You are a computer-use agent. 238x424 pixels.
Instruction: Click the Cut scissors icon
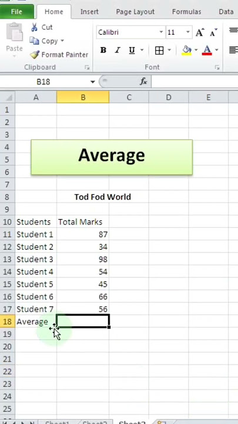pos(34,27)
